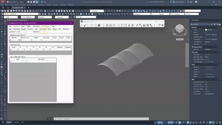Click the AutoCAD command line input
Screen dimensions: 222x125
click(x=101, y=119)
